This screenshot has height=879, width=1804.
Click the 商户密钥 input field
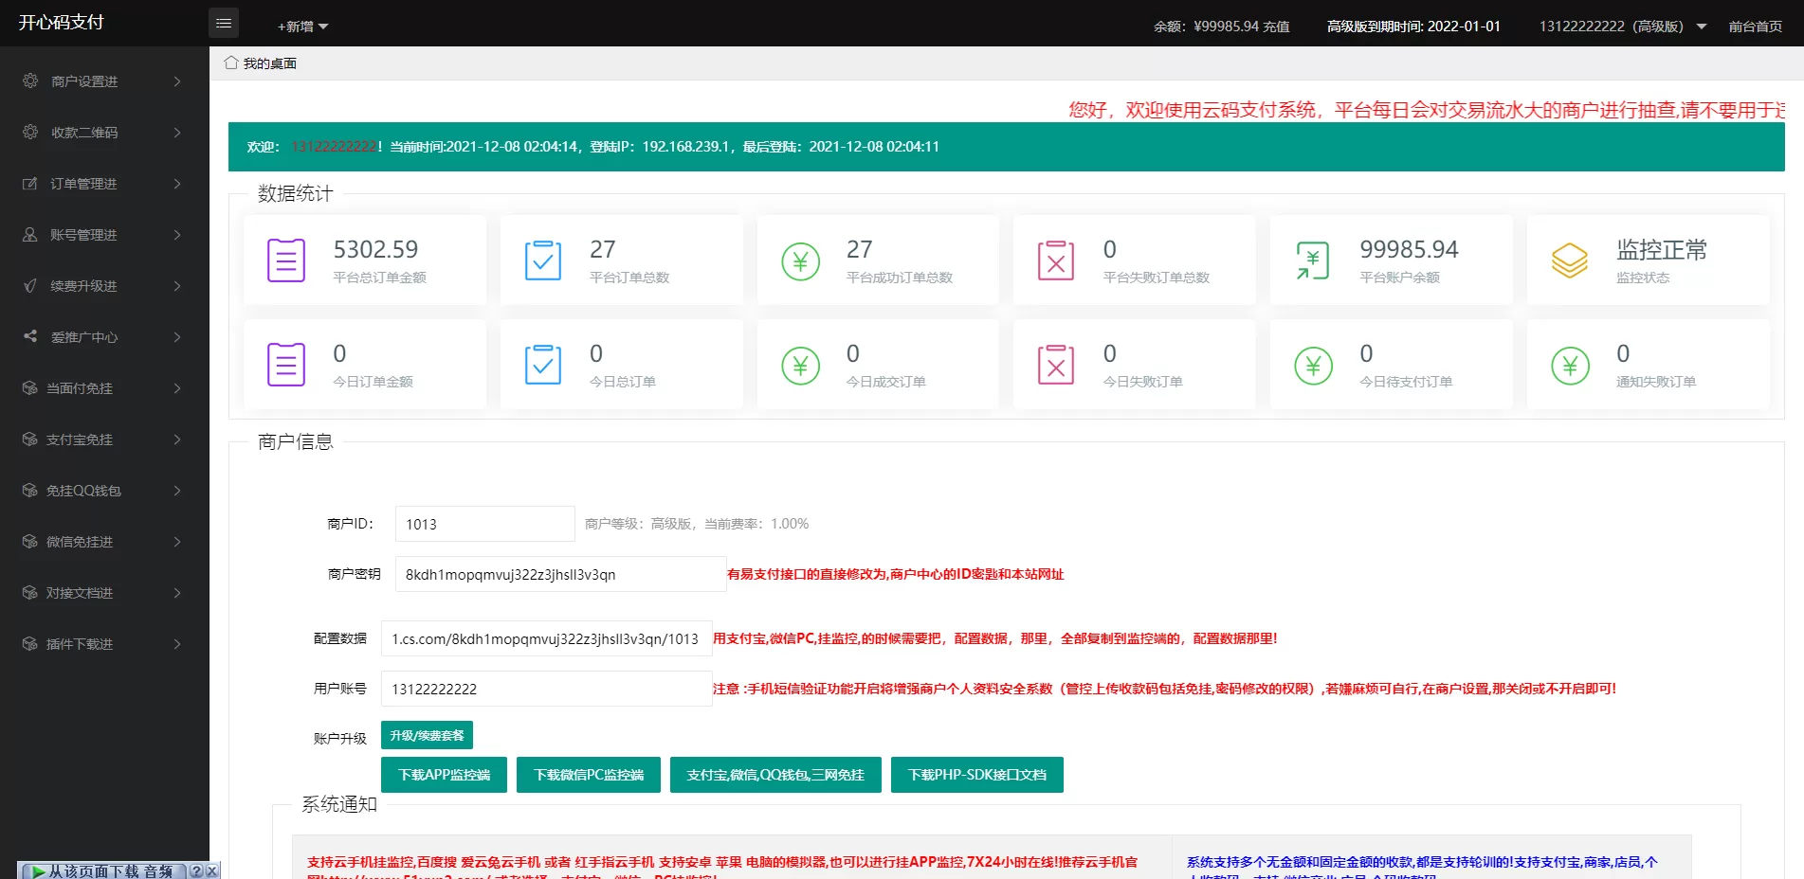pyautogui.click(x=559, y=574)
